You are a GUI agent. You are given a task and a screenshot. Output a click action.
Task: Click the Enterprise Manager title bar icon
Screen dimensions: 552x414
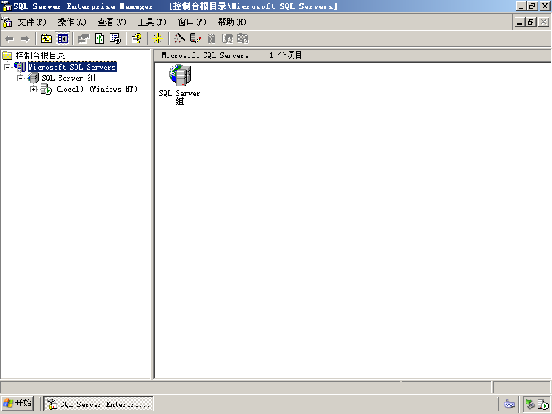click(x=7, y=6)
